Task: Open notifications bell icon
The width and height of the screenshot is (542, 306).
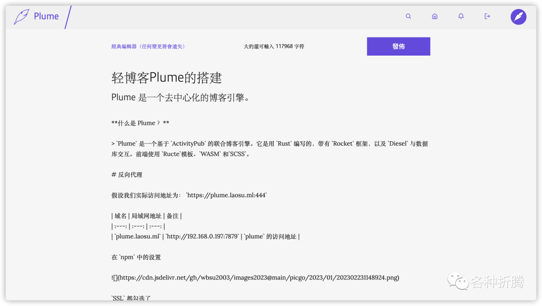Action: point(461,16)
